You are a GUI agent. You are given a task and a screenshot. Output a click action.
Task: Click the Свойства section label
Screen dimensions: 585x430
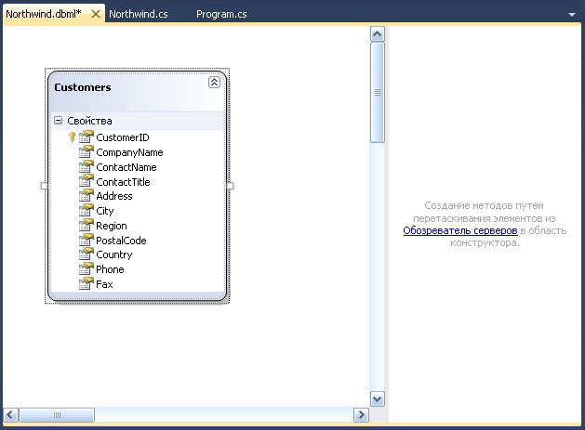(89, 121)
